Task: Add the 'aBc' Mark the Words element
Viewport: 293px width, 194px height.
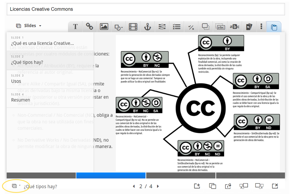Action: point(234,27)
